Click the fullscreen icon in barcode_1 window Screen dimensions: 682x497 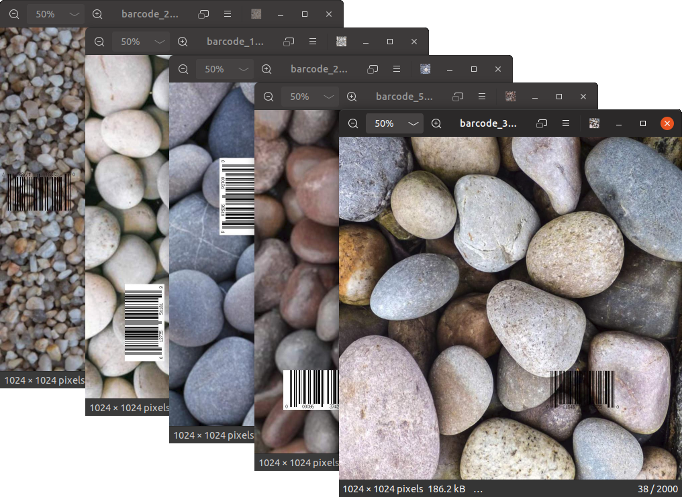point(289,42)
